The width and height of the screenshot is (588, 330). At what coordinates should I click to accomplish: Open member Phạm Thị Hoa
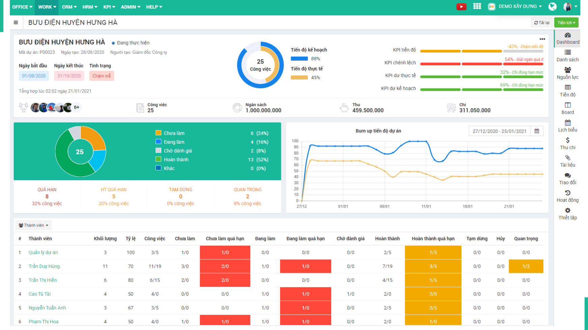click(x=44, y=321)
